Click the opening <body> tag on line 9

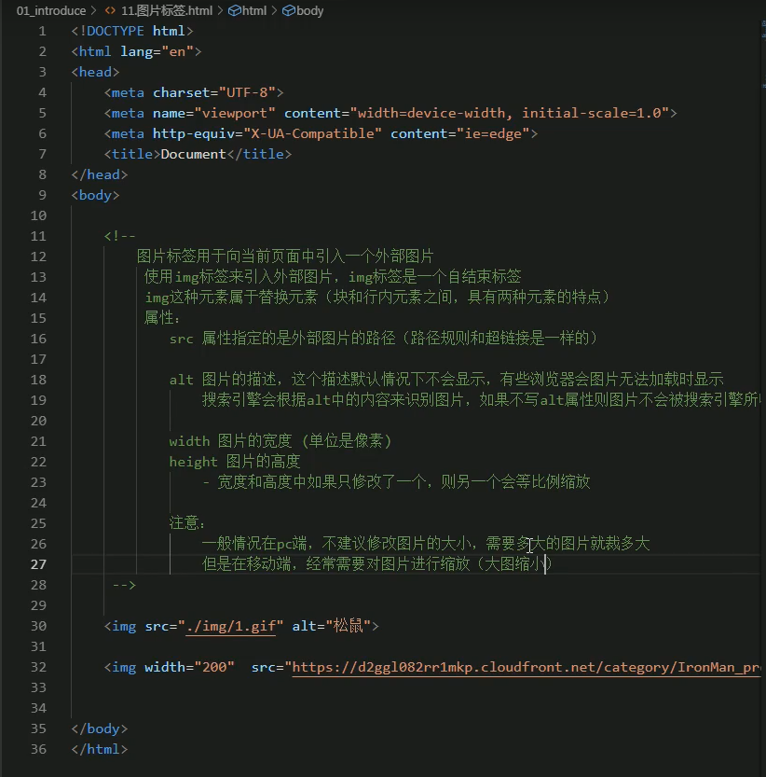click(95, 195)
